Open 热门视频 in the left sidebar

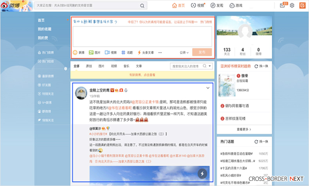point(46,61)
